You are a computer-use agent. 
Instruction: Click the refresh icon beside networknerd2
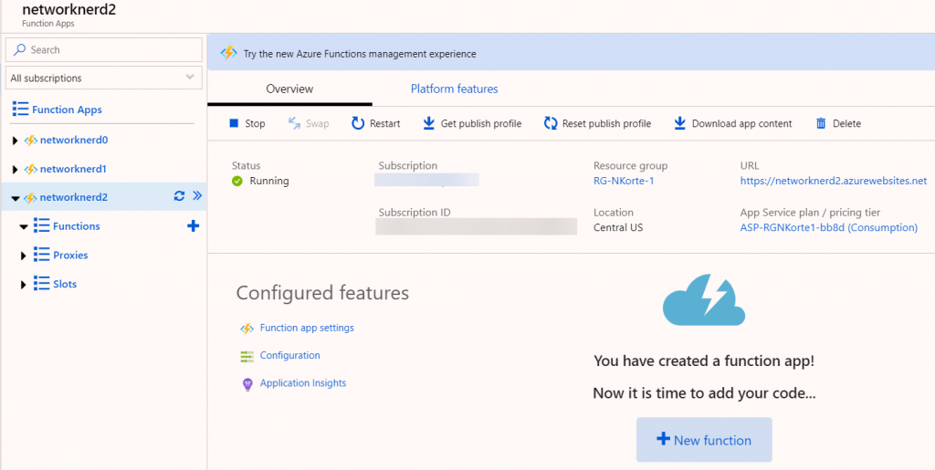click(179, 196)
